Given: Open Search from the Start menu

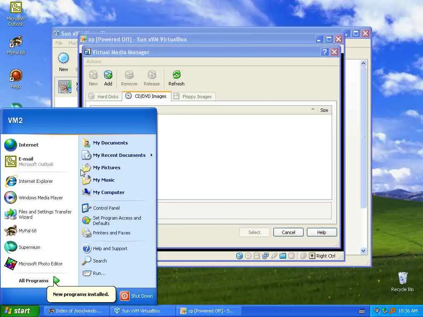Looking at the screenshot, I should tap(118, 261).
